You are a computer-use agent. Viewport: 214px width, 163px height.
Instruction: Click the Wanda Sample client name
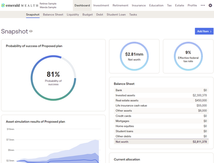(x=48, y=7)
